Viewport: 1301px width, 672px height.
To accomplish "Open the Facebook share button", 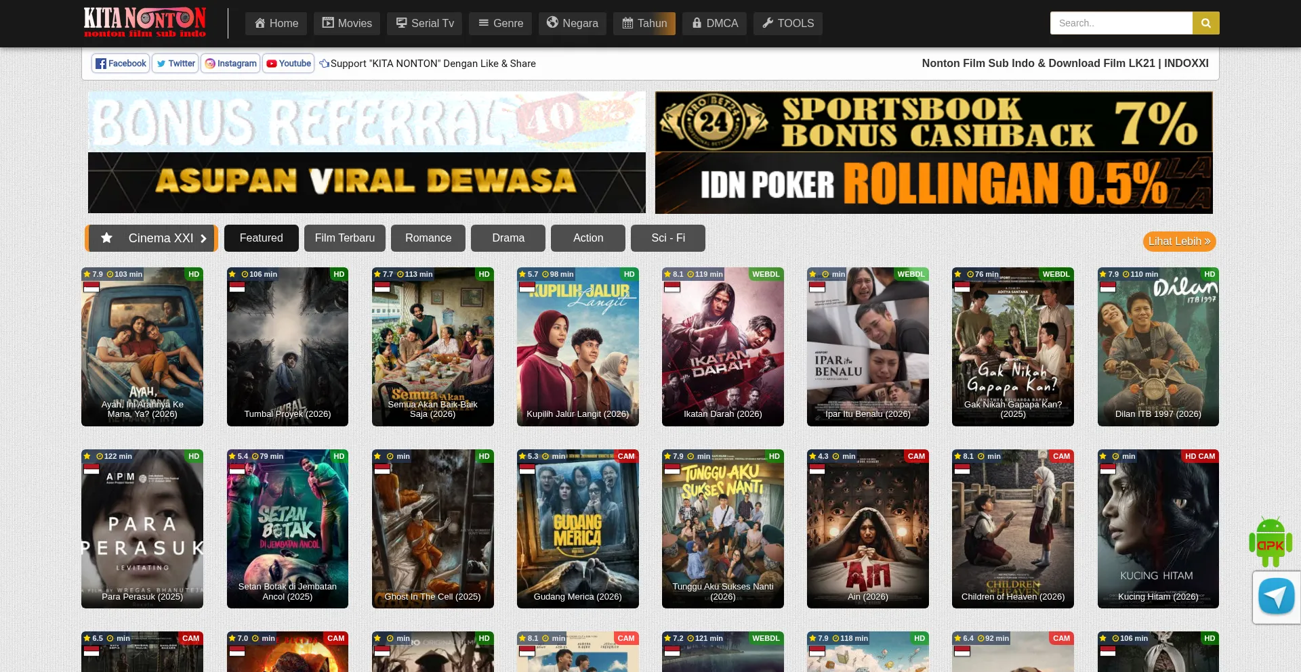I will click(x=121, y=64).
